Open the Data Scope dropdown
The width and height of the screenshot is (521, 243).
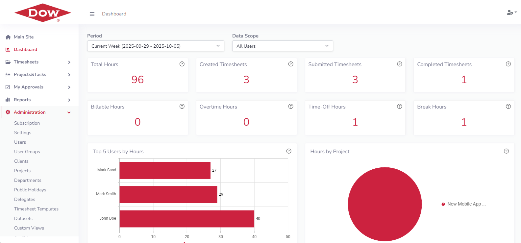tap(283, 46)
